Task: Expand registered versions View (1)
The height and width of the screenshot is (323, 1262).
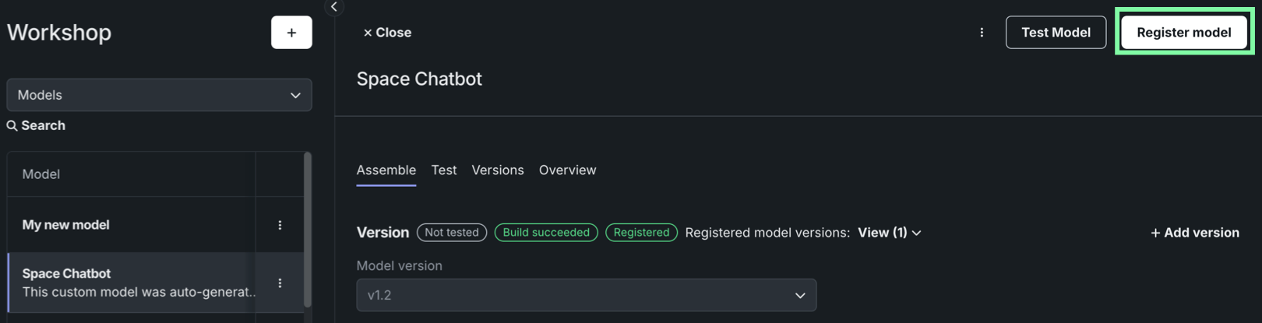Action: click(x=889, y=233)
